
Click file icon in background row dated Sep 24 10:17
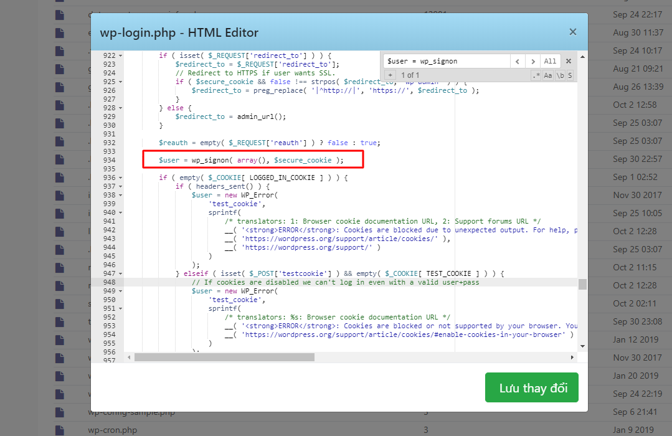[60, 51]
